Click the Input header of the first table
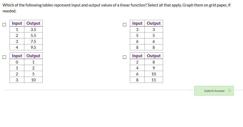Image resolution: width=243 pixels, height=127 pixels. click(17, 23)
